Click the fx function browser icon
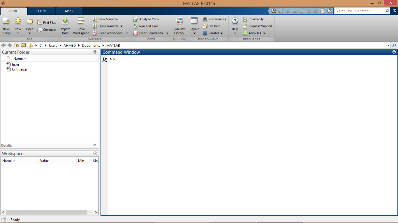 [105, 59]
